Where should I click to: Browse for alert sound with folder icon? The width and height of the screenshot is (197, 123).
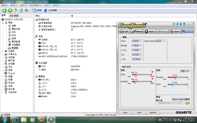pos(187,103)
